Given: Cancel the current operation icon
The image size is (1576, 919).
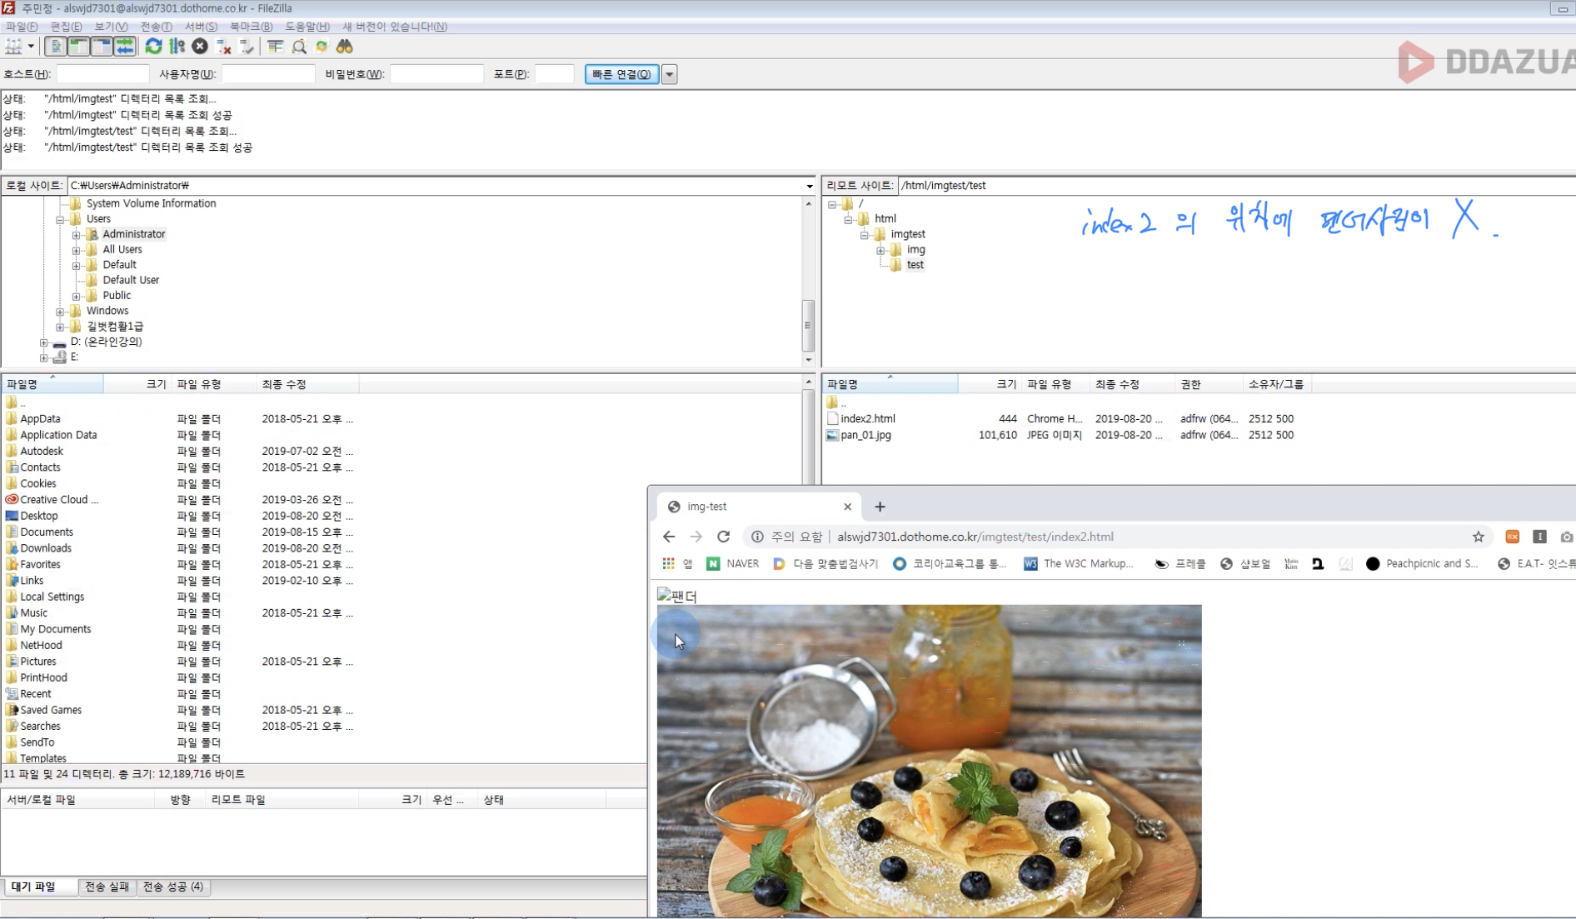Looking at the screenshot, I should coord(200,47).
